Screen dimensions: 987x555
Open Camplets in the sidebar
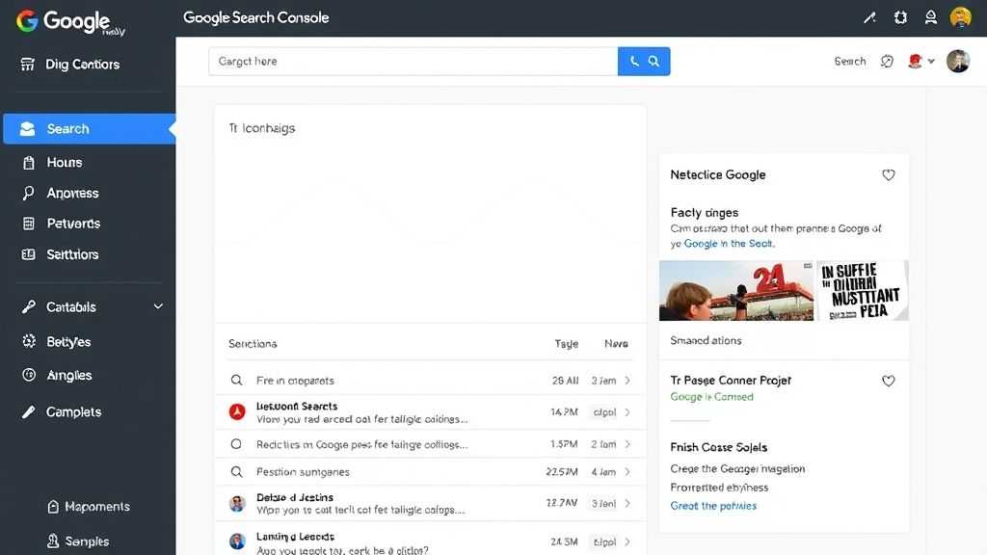click(x=73, y=411)
